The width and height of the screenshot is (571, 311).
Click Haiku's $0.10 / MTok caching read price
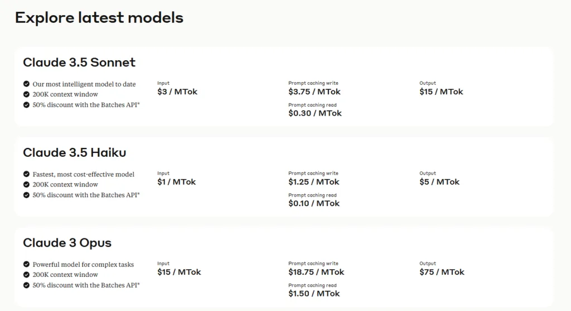314,203
